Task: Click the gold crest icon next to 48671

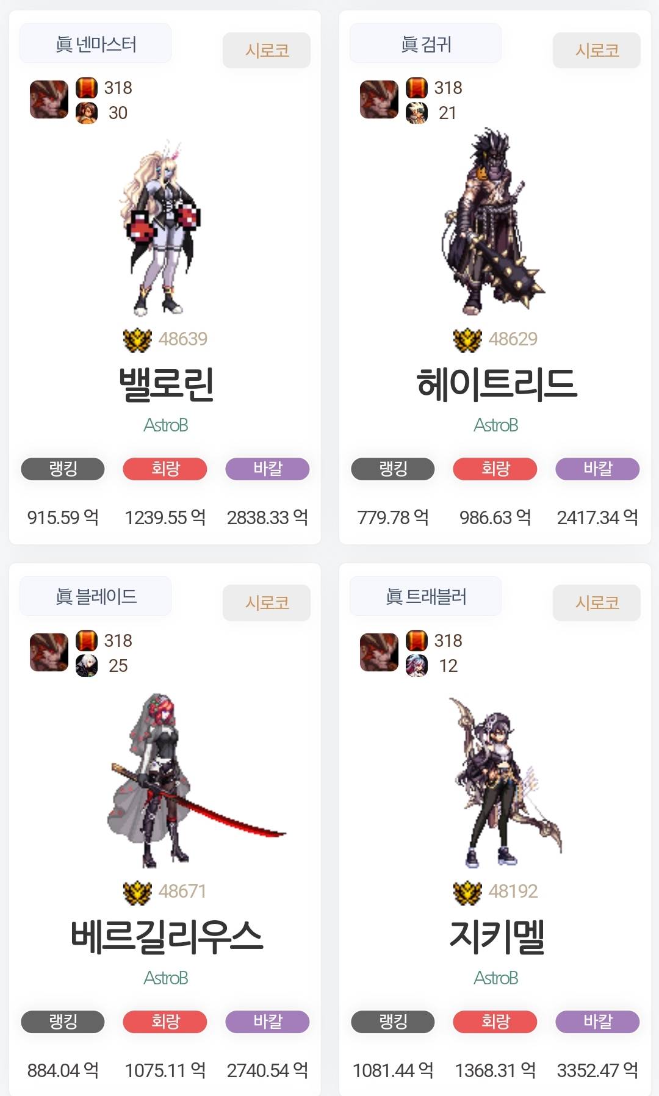Action: pos(137,892)
